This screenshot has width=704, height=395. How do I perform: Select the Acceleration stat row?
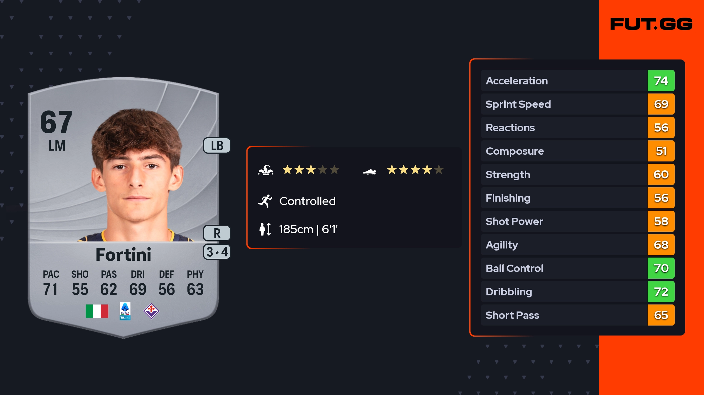click(x=564, y=81)
